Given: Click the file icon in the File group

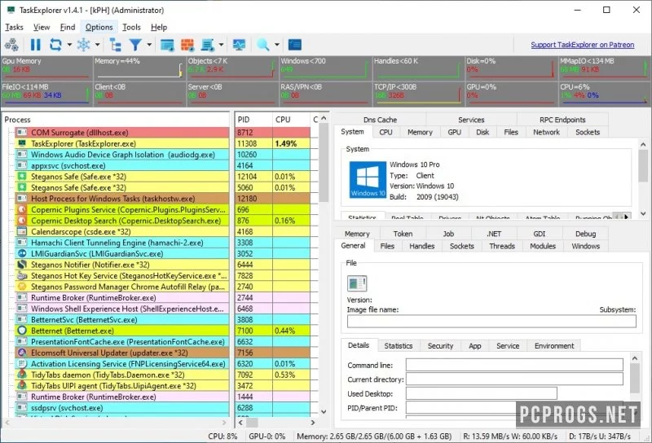Looking at the screenshot, I should [x=357, y=283].
